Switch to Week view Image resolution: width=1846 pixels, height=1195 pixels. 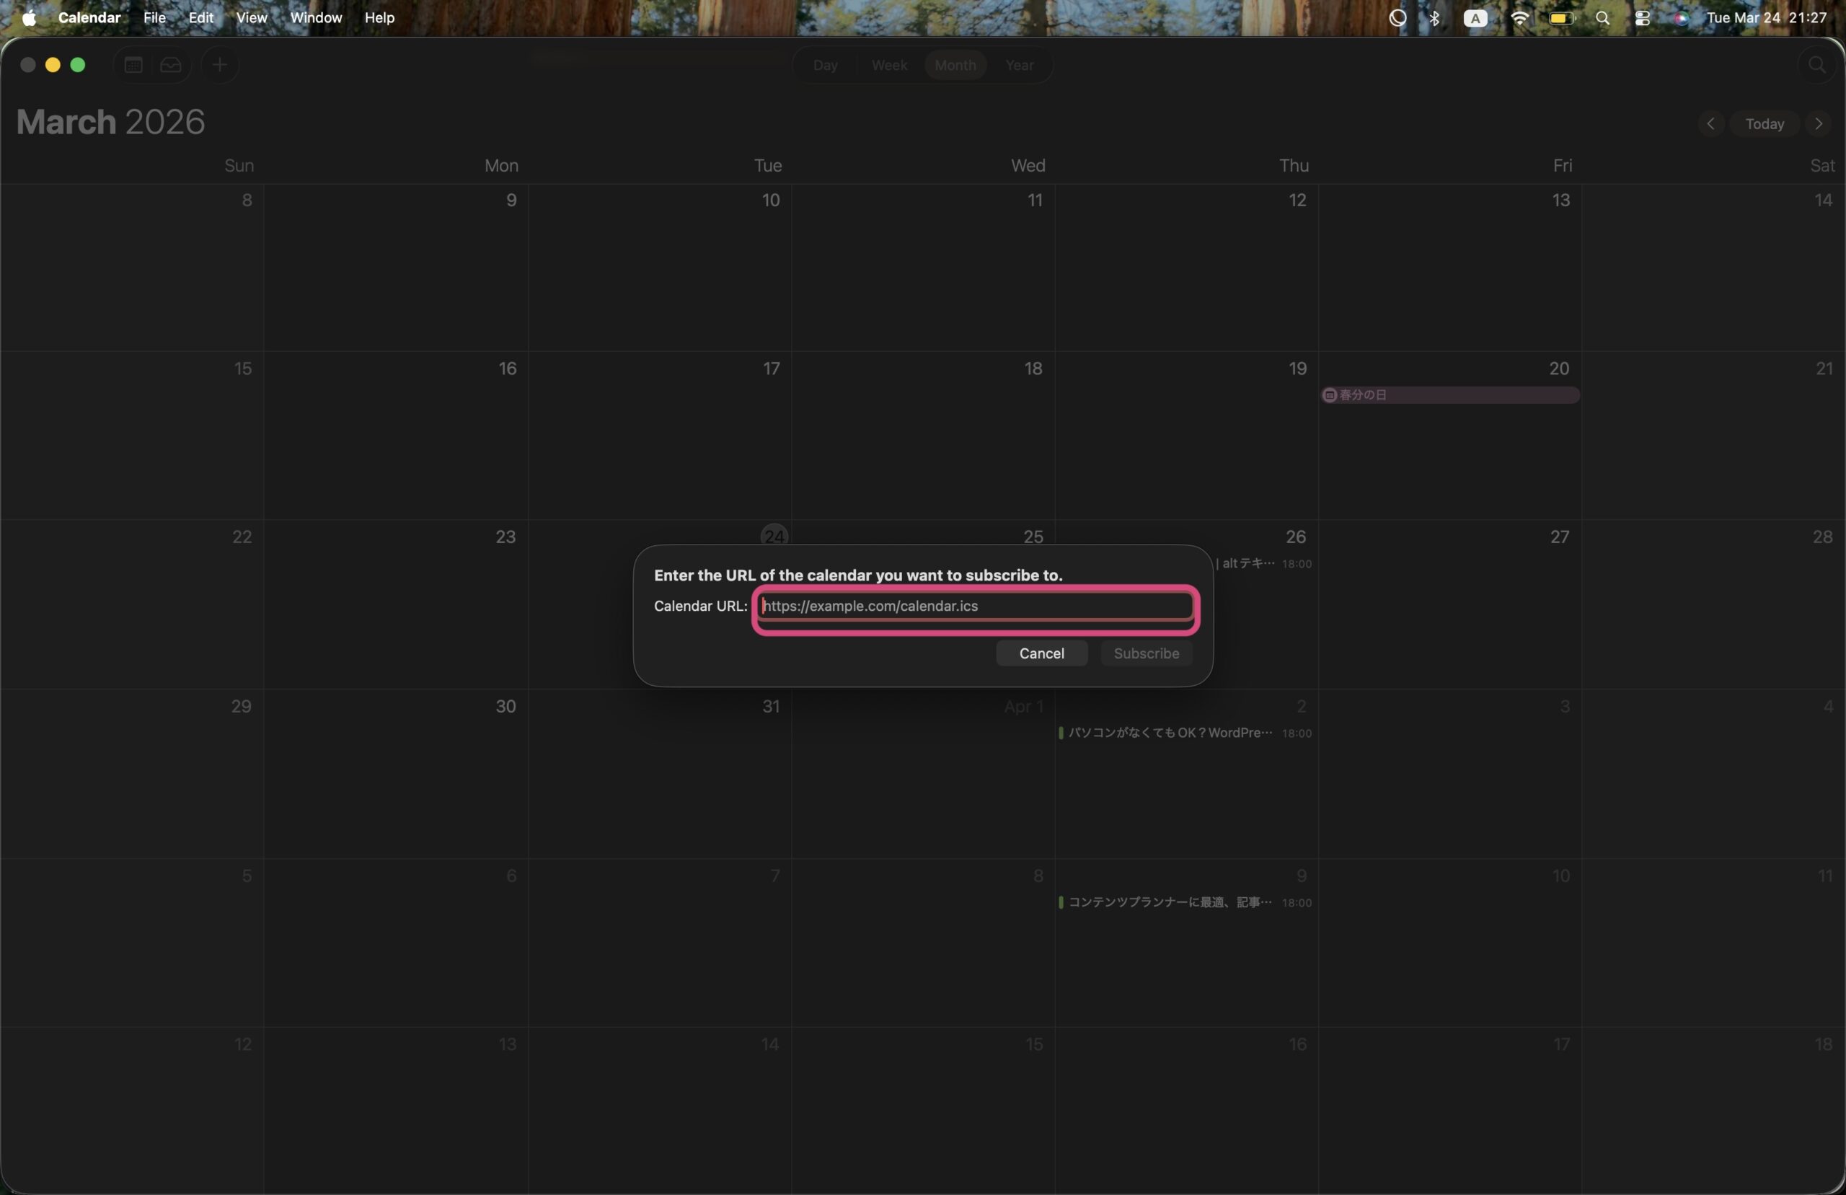coord(889,65)
